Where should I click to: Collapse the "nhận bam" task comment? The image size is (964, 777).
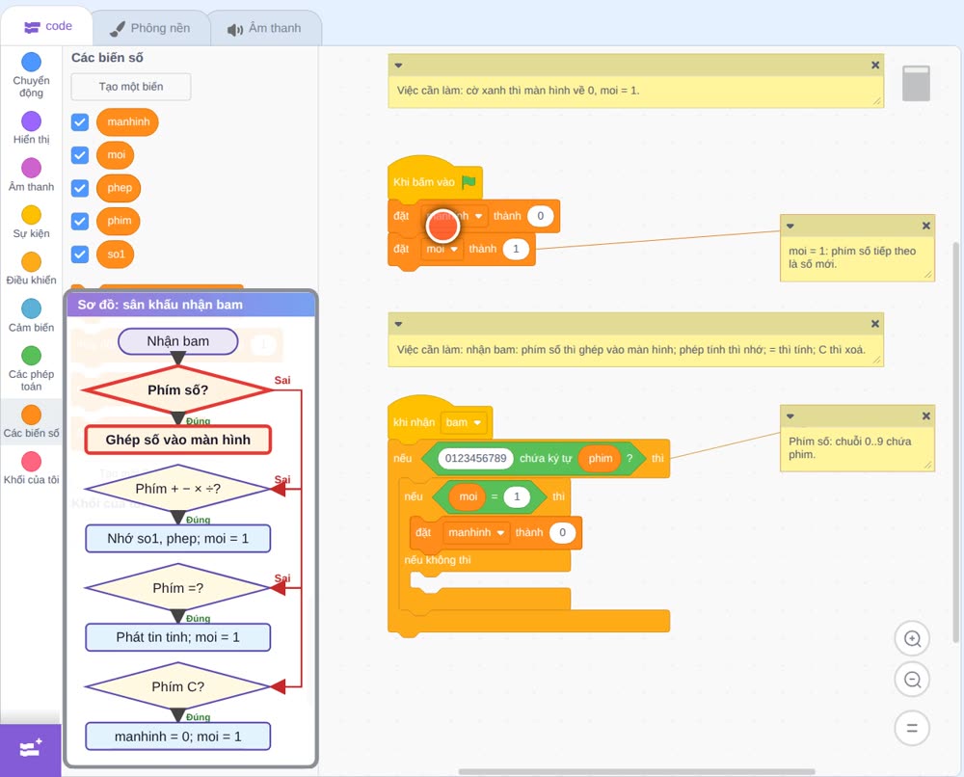coord(398,324)
